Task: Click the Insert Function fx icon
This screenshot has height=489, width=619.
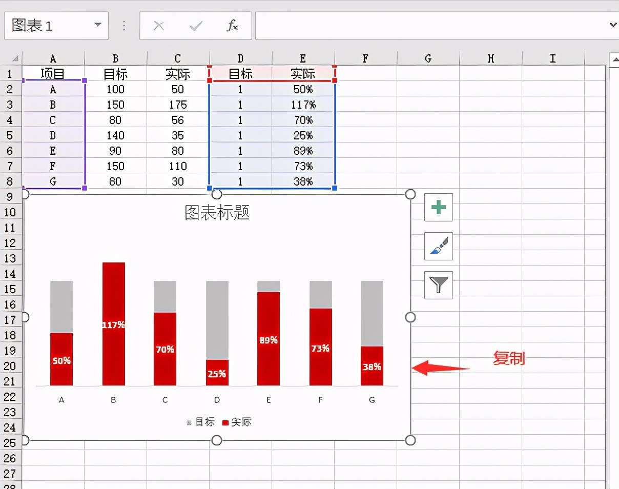Action: pos(232,25)
